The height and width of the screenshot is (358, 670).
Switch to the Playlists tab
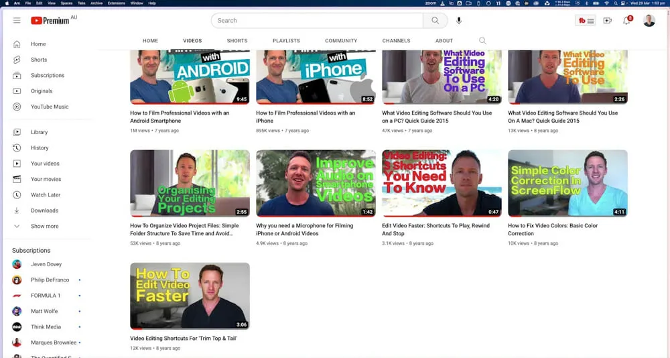pos(286,41)
